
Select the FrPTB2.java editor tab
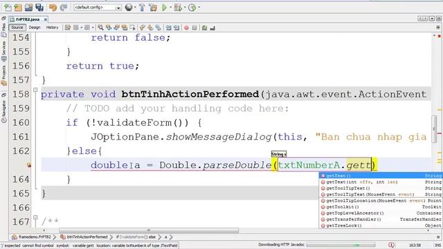coord(28,19)
